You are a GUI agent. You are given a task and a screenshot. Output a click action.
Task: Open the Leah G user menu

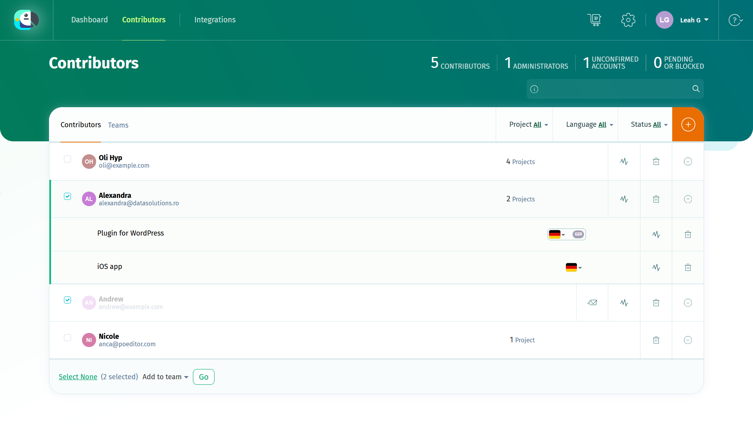click(x=694, y=20)
